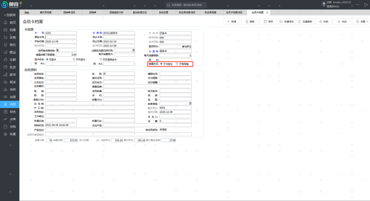This screenshot has height=201, width=370.
Task: Open the 设置 gear icon in sidebar
Action: (x=5, y=134)
